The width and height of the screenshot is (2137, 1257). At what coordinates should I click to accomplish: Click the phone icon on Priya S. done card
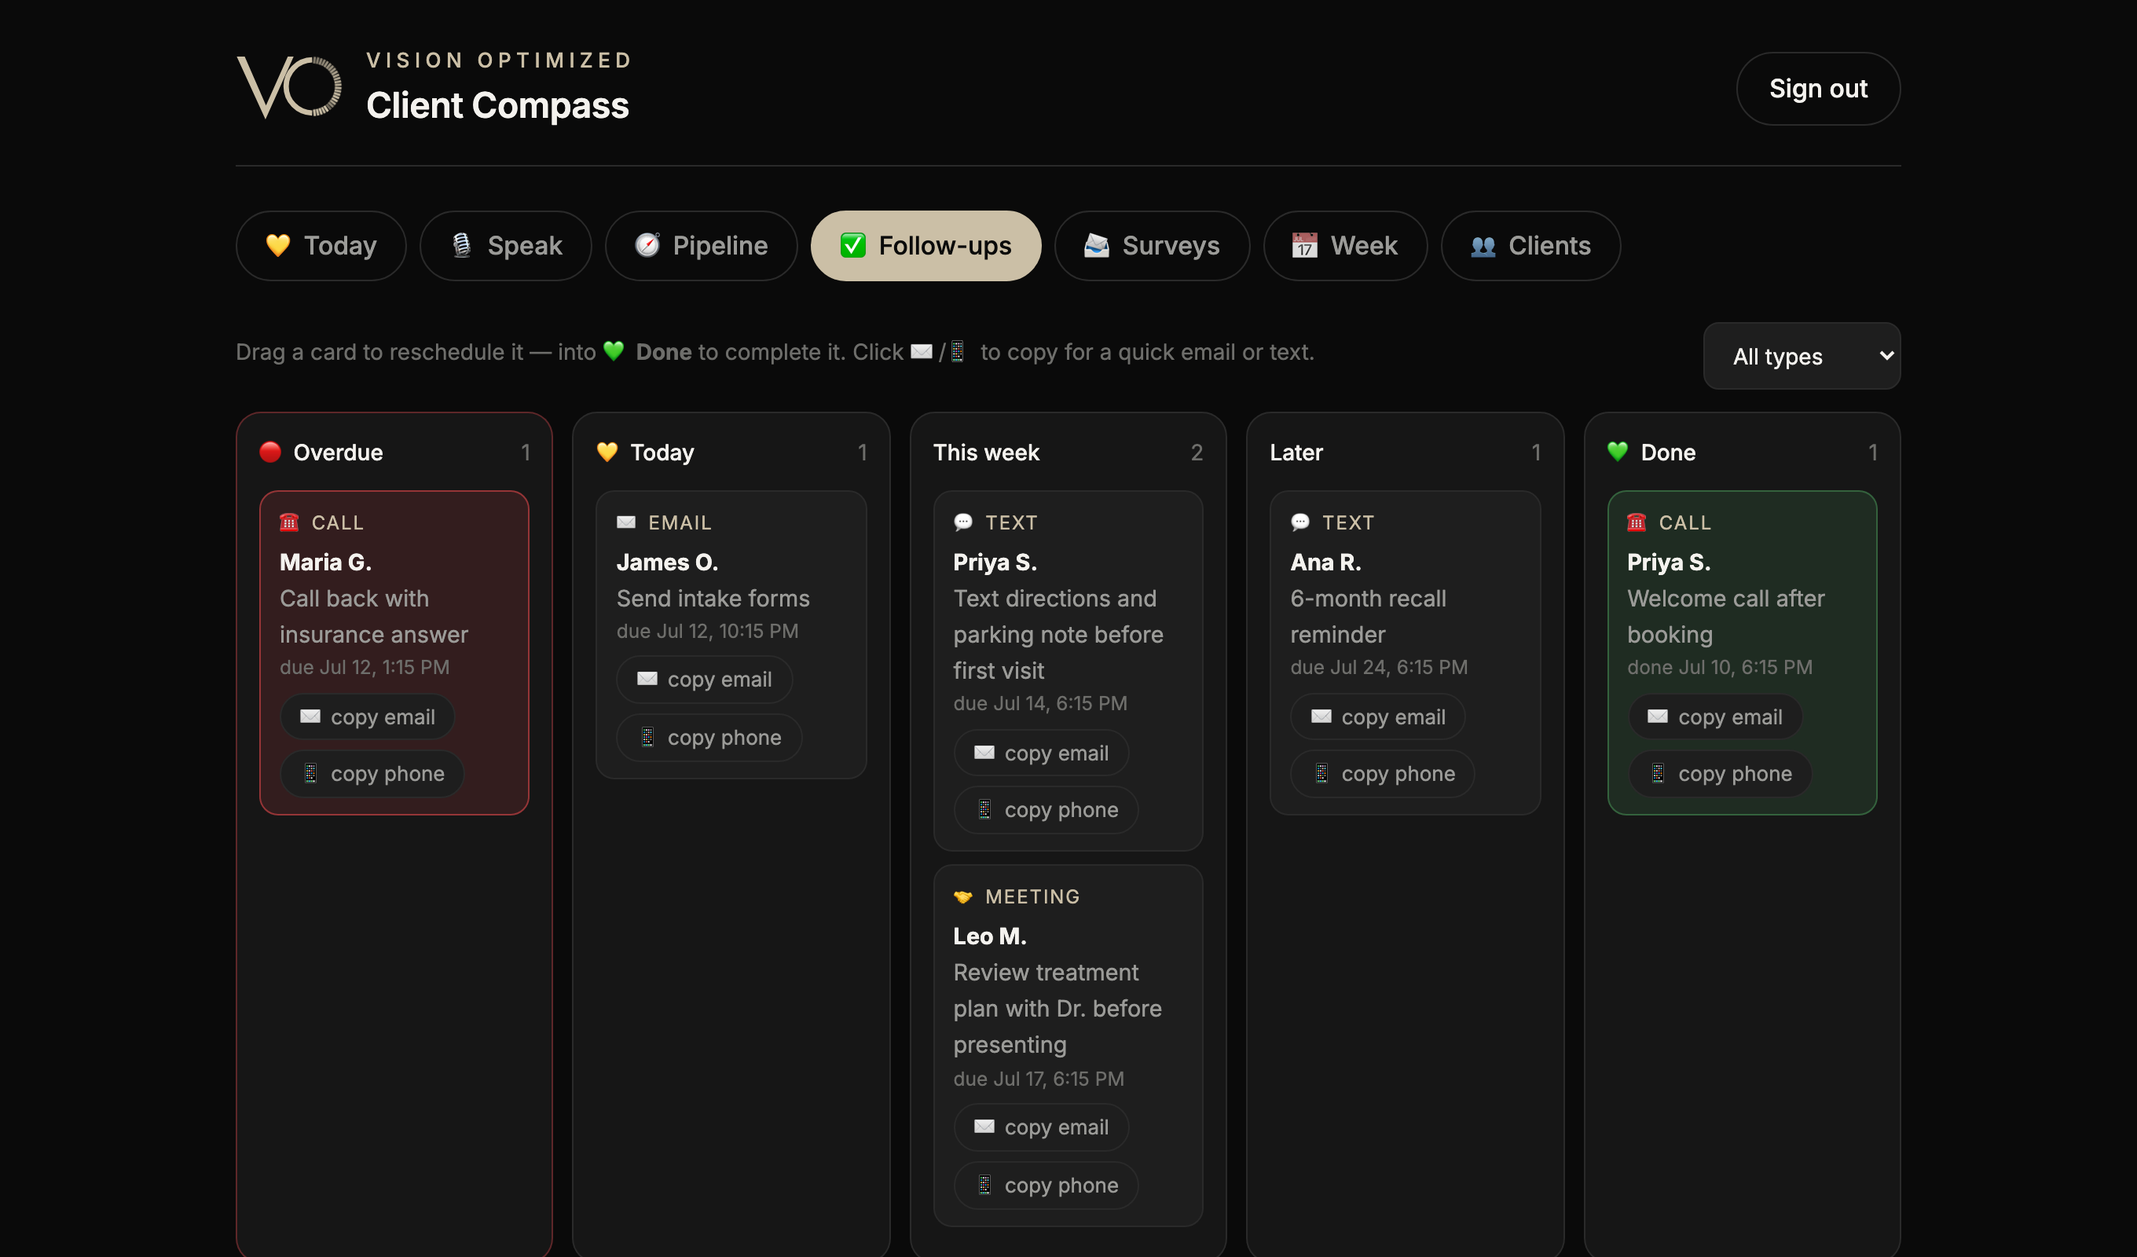1637,522
